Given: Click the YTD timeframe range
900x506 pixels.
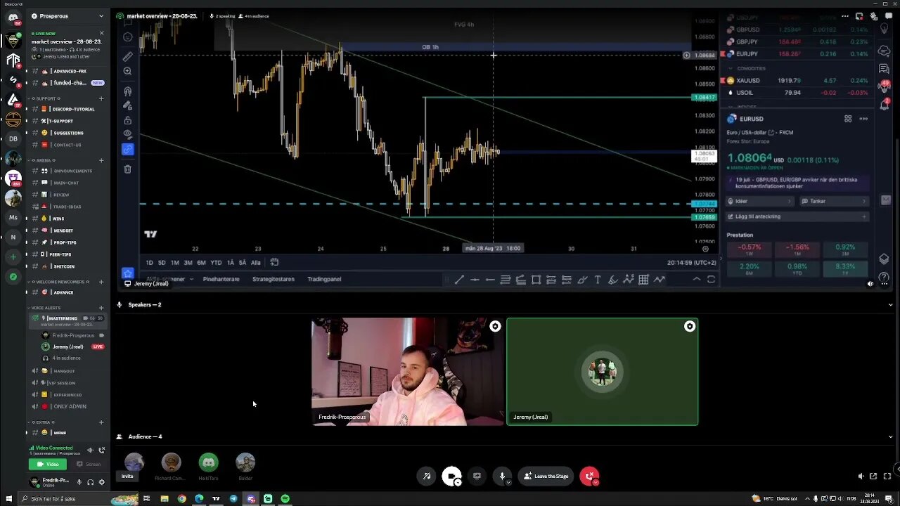Looking at the screenshot, I should click(x=216, y=263).
